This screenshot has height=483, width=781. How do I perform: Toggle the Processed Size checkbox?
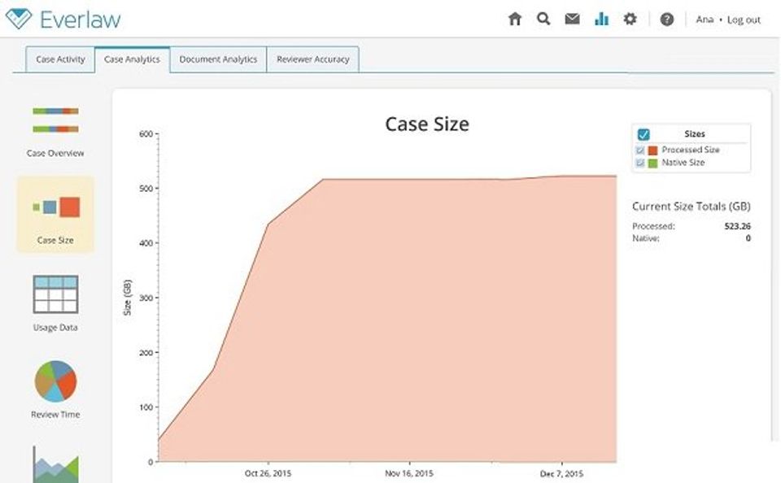tap(640, 150)
